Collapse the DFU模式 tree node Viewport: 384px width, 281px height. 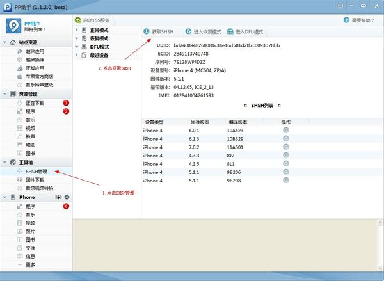click(77, 47)
